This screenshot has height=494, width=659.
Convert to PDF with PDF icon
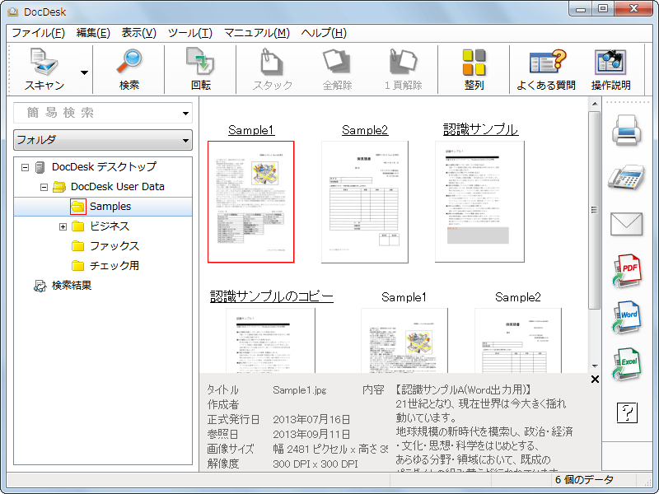[x=627, y=271]
